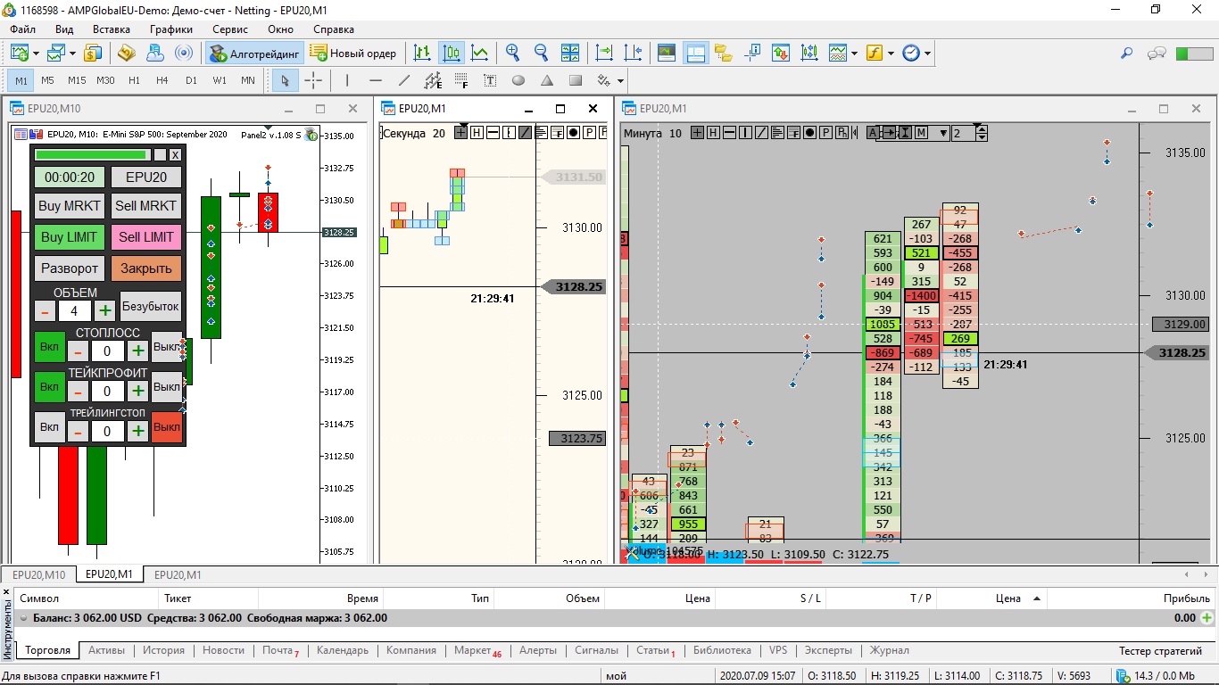Open the Сервис menu
This screenshot has height=685, width=1219.
pos(230,29)
